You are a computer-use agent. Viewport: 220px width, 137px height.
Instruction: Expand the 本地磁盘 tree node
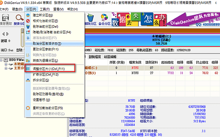coord(6,64)
